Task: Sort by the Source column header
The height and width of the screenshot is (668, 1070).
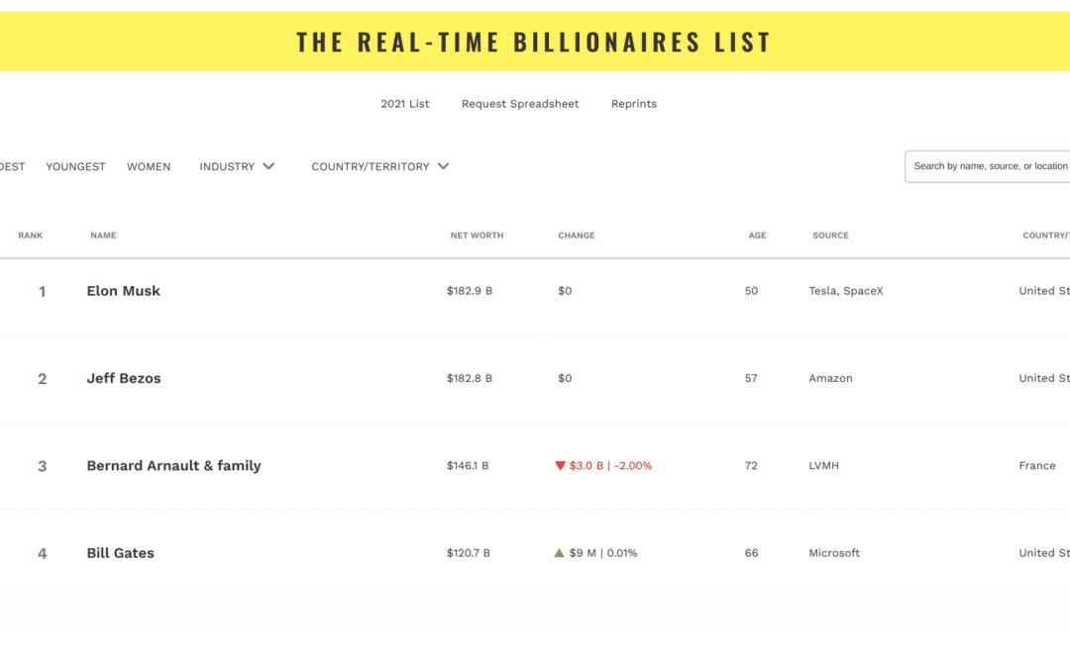Action: [x=830, y=236]
